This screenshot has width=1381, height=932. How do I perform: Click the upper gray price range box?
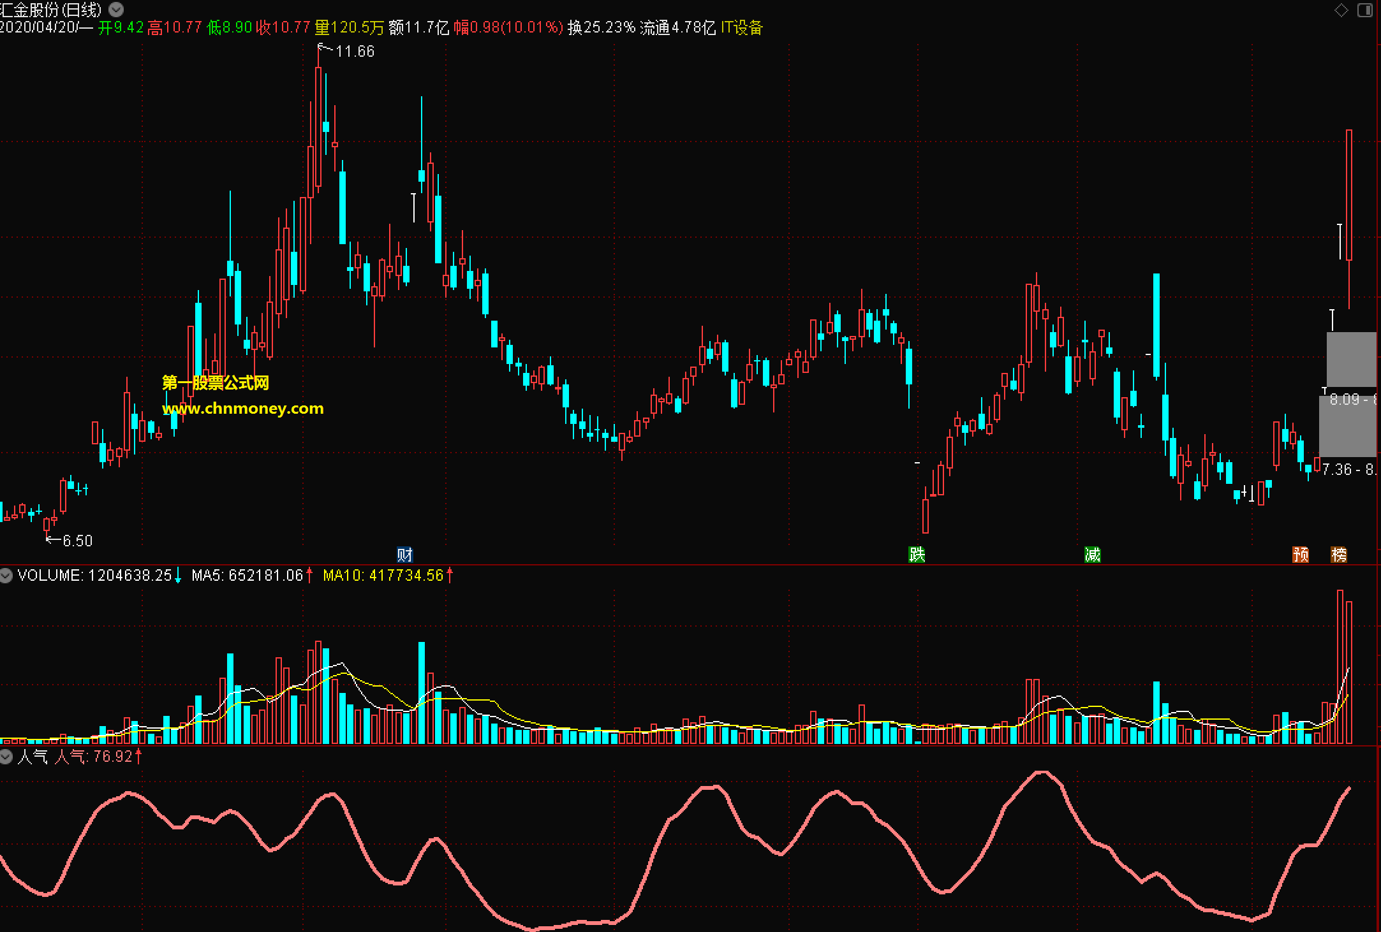pyautogui.click(x=1351, y=359)
